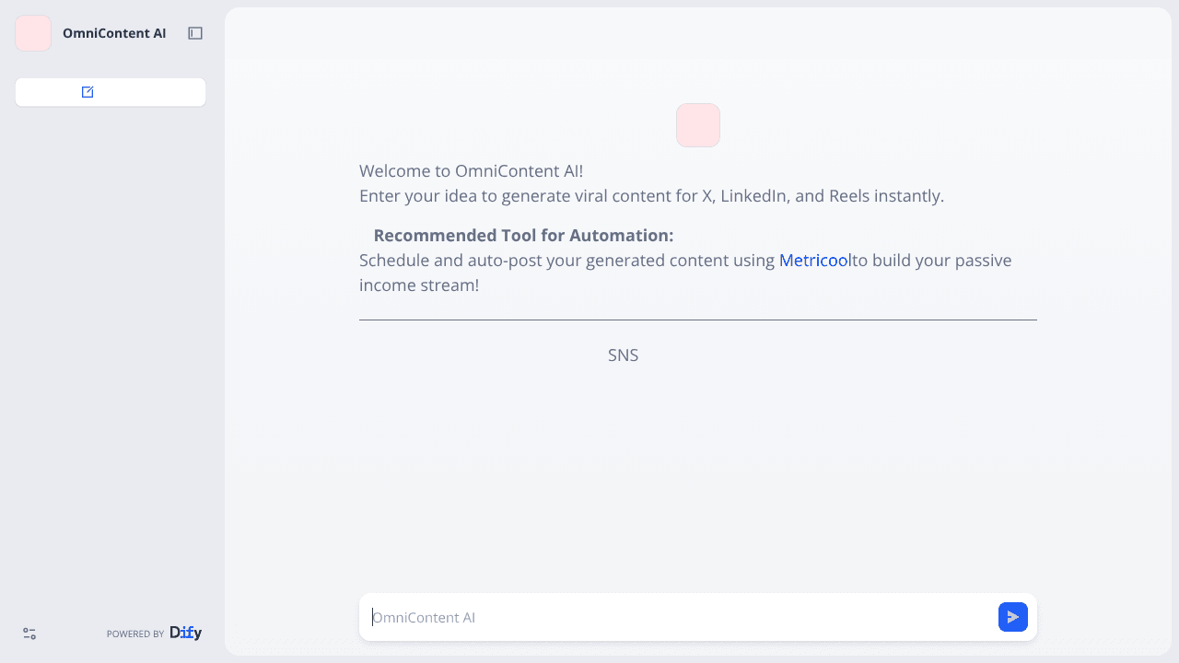This screenshot has width=1179, height=663.
Task: Collapse the sidebar panel icon
Action: (195, 33)
